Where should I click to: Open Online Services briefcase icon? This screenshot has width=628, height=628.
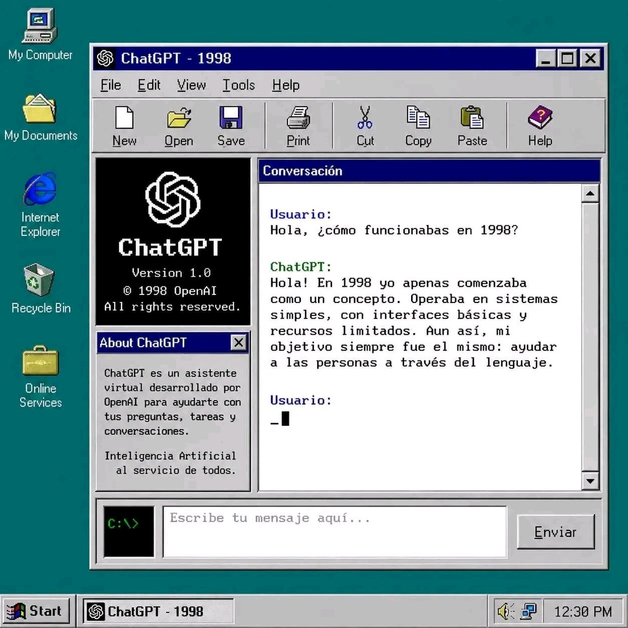(x=41, y=361)
